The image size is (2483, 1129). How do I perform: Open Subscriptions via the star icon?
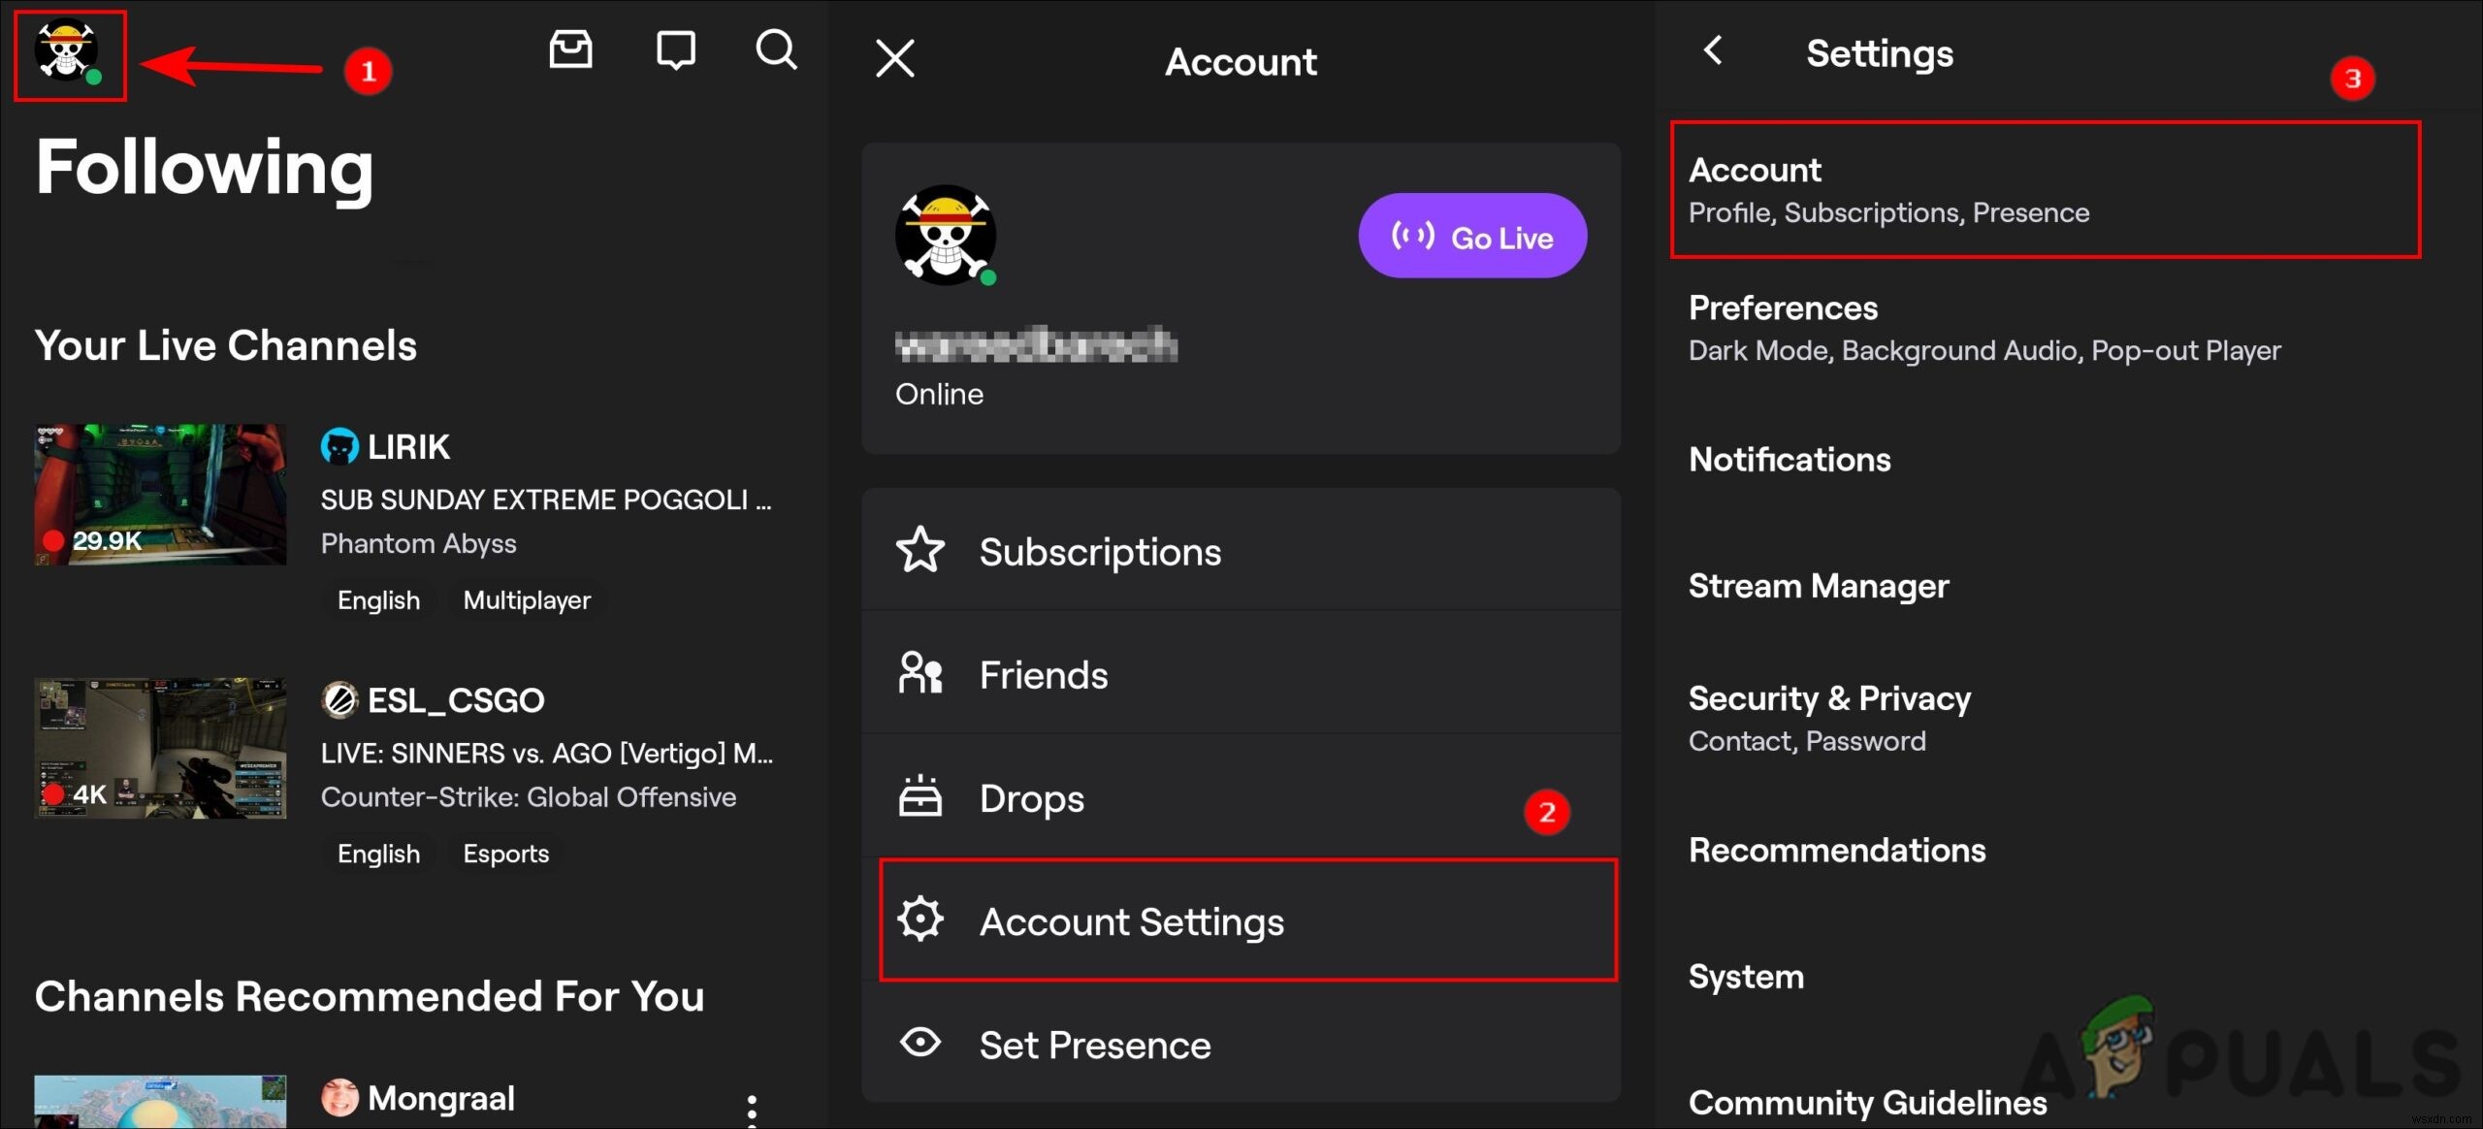tap(919, 549)
